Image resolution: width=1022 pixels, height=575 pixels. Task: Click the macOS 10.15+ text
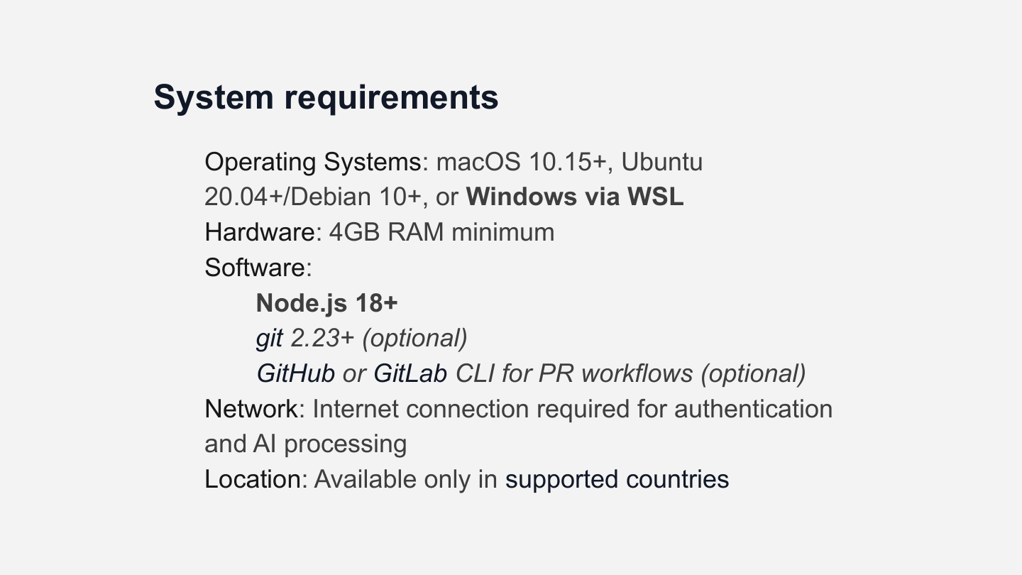(522, 163)
